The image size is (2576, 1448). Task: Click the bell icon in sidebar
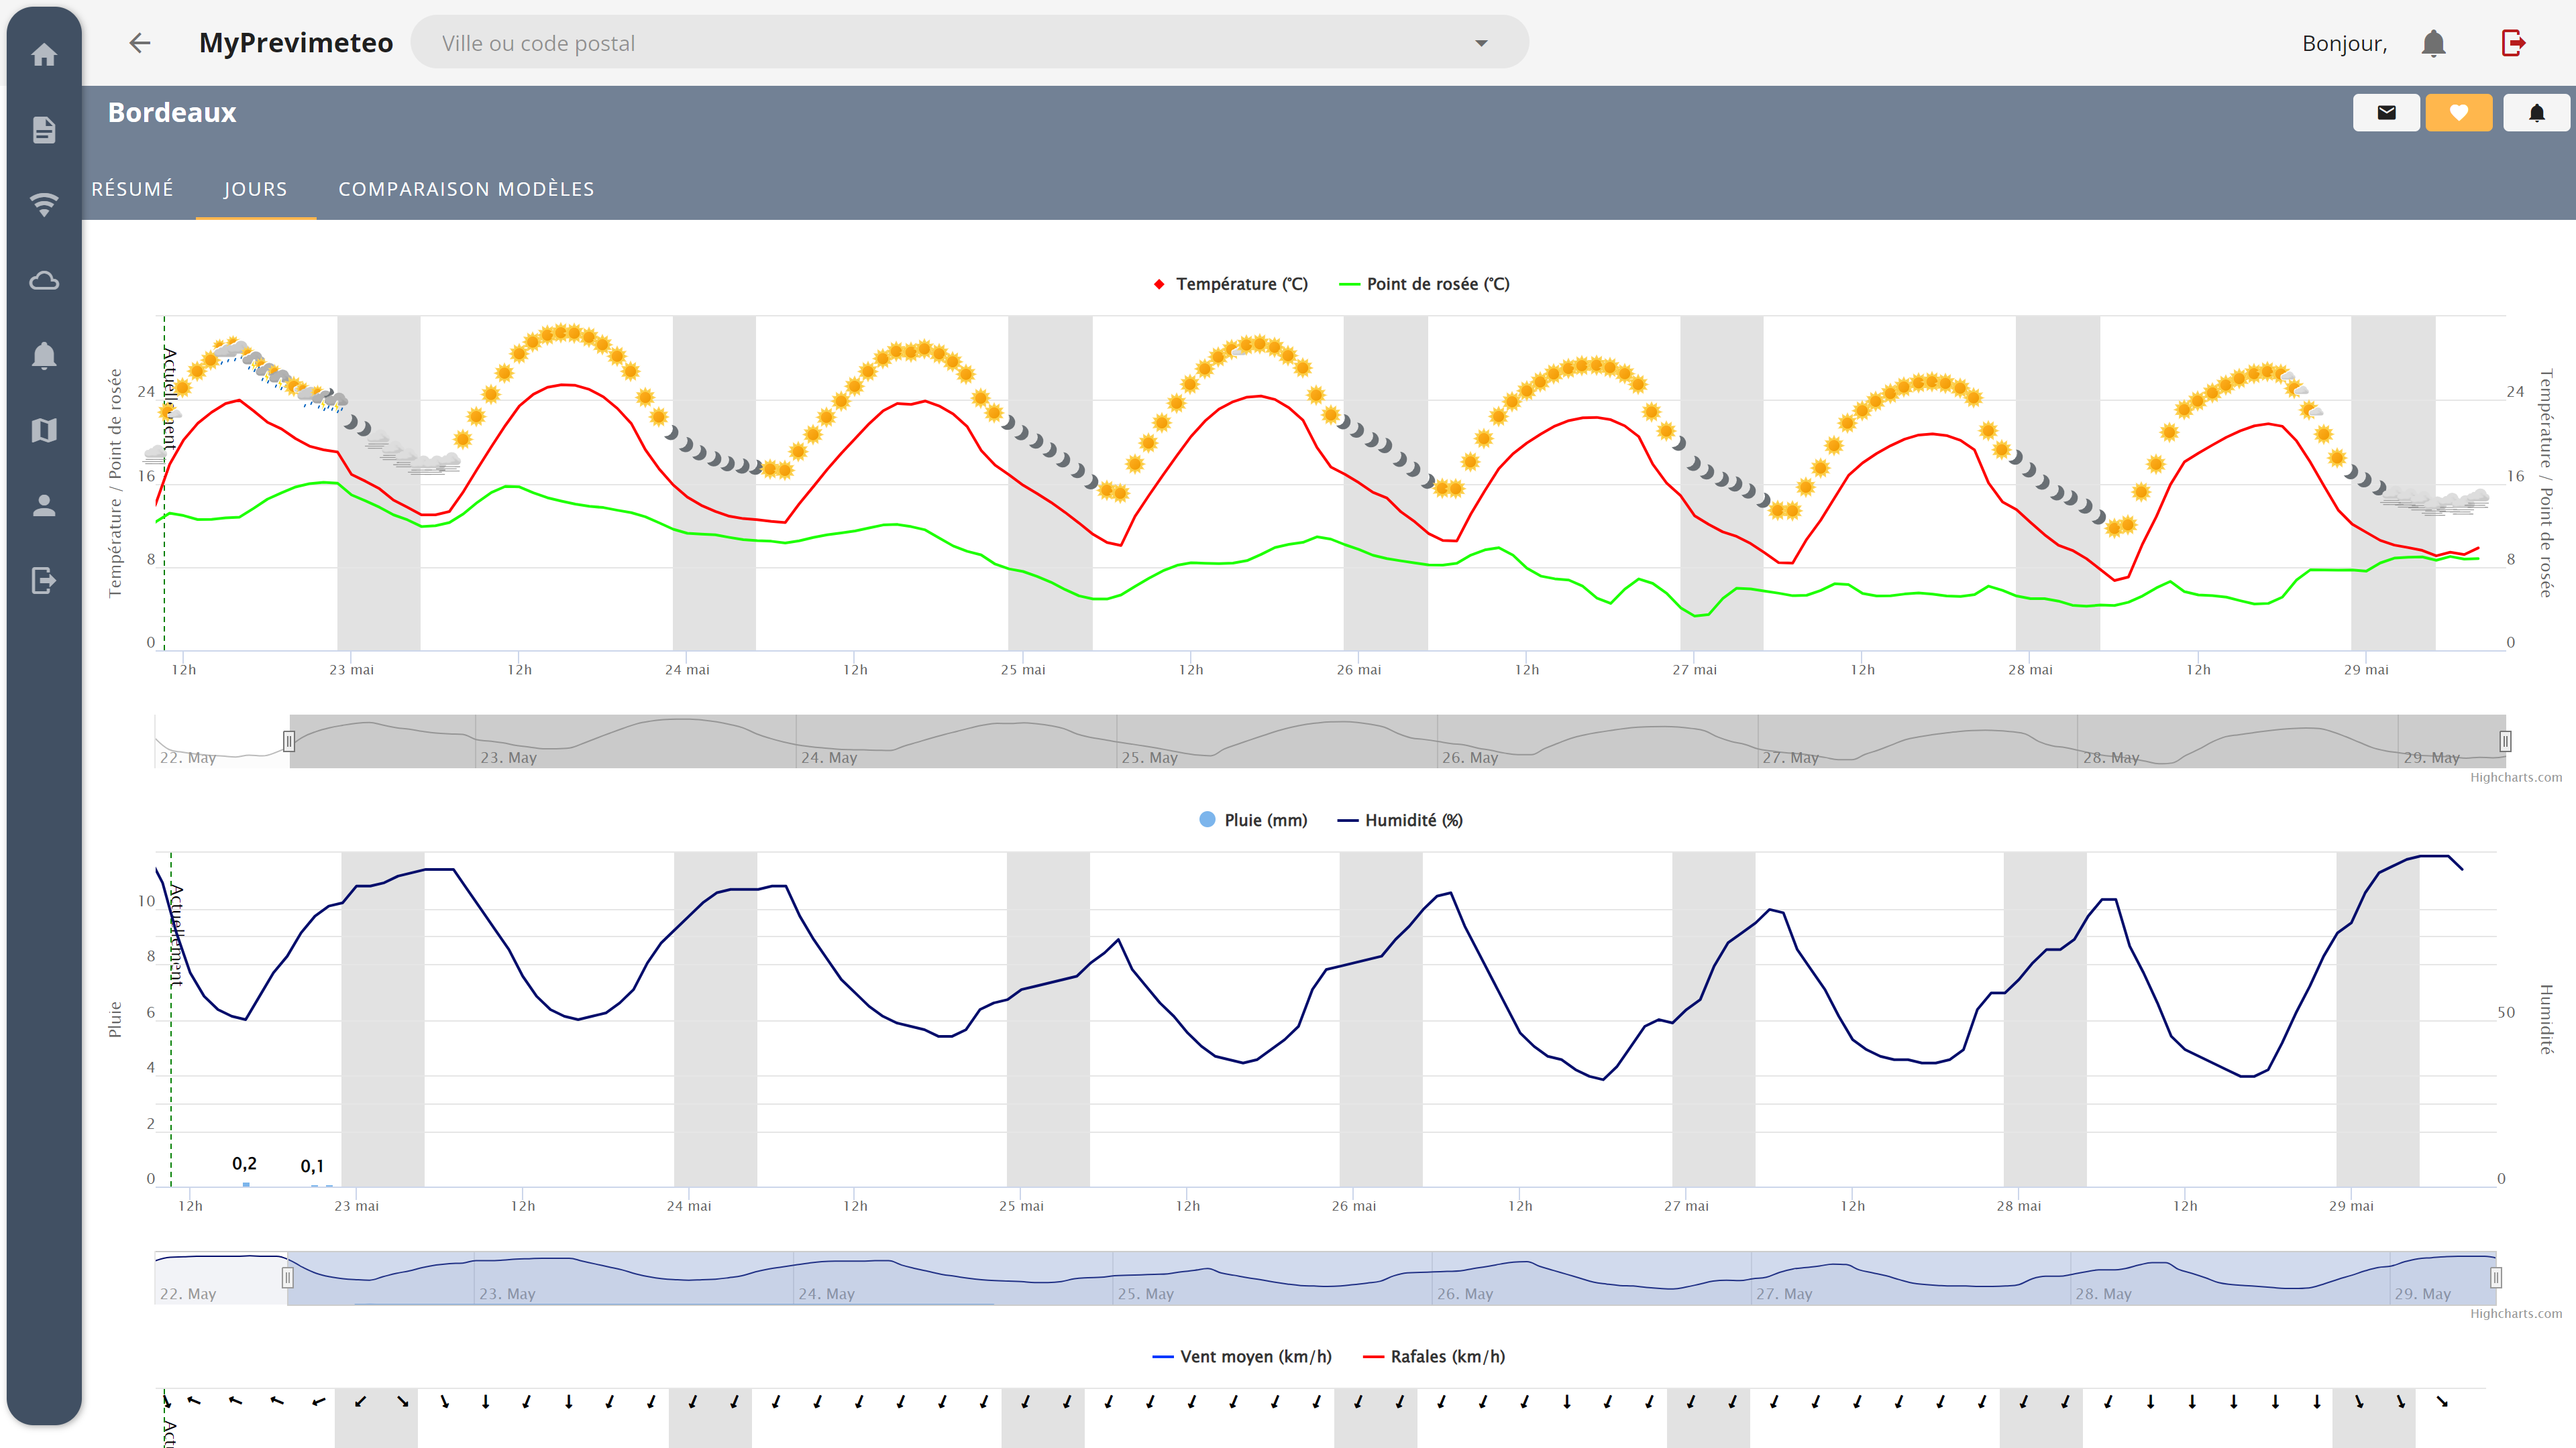(44, 356)
